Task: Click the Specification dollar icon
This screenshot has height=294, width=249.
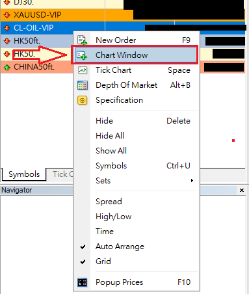Action: [x=83, y=100]
